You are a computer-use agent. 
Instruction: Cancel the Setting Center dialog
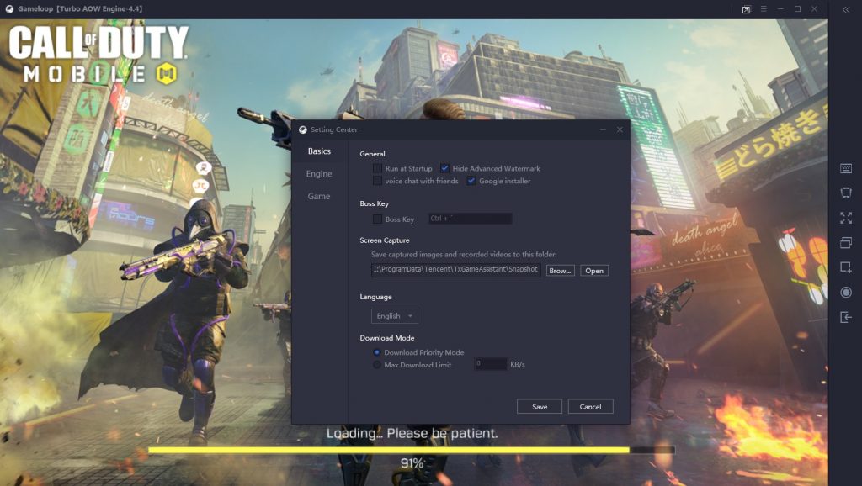point(590,406)
